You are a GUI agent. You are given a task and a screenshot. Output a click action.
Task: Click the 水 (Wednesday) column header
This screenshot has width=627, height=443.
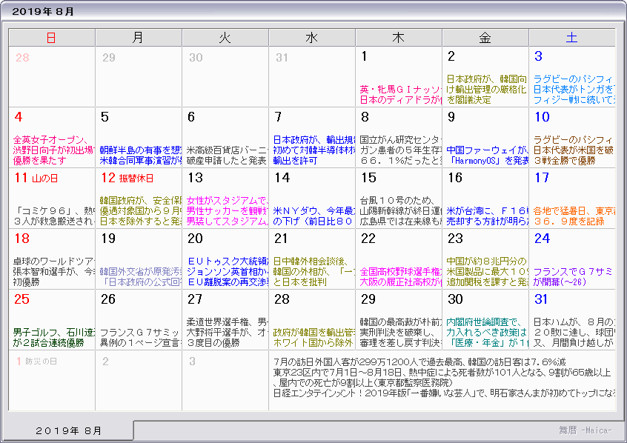coord(311,38)
